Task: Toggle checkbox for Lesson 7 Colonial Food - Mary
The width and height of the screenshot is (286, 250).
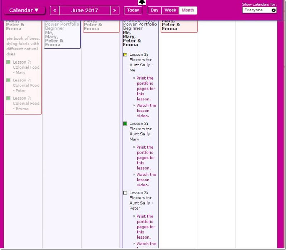Action: coord(8,62)
